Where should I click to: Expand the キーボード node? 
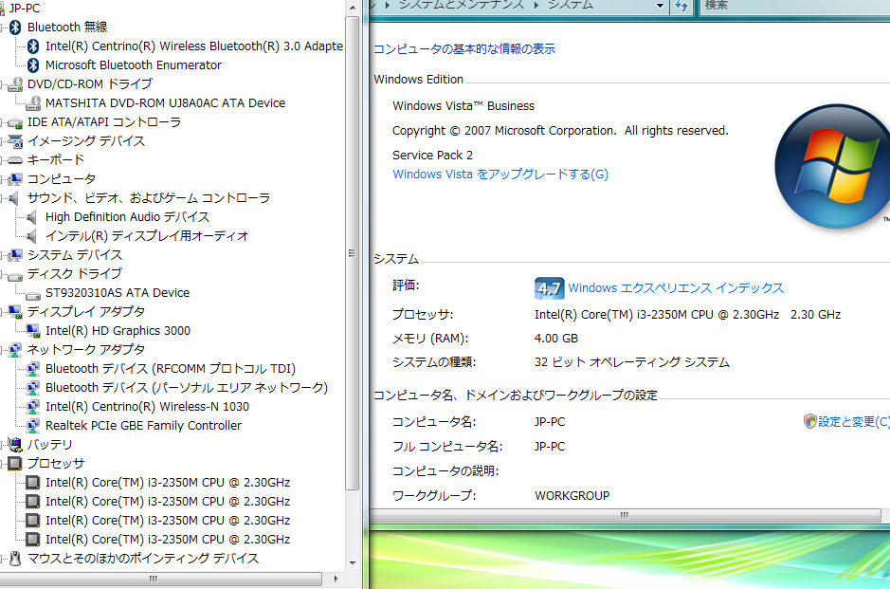tap(3, 160)
